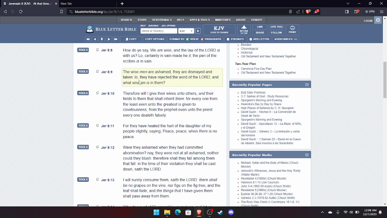387x218 pixels.
Task: Open Tools for Jer 8:8
Action: (83, 50)
